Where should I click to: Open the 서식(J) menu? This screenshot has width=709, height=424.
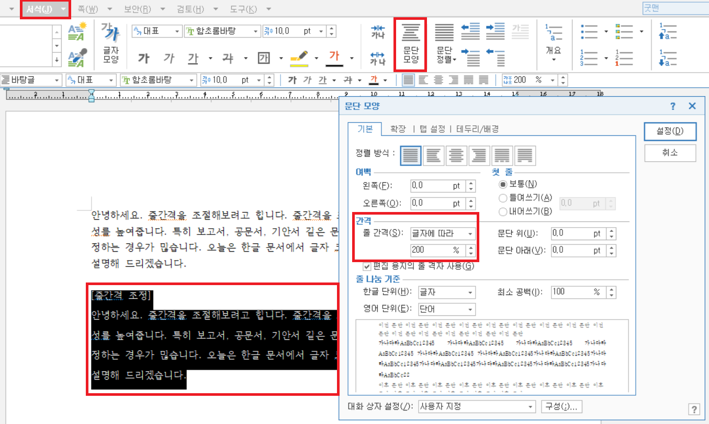[x=45, y=9]
